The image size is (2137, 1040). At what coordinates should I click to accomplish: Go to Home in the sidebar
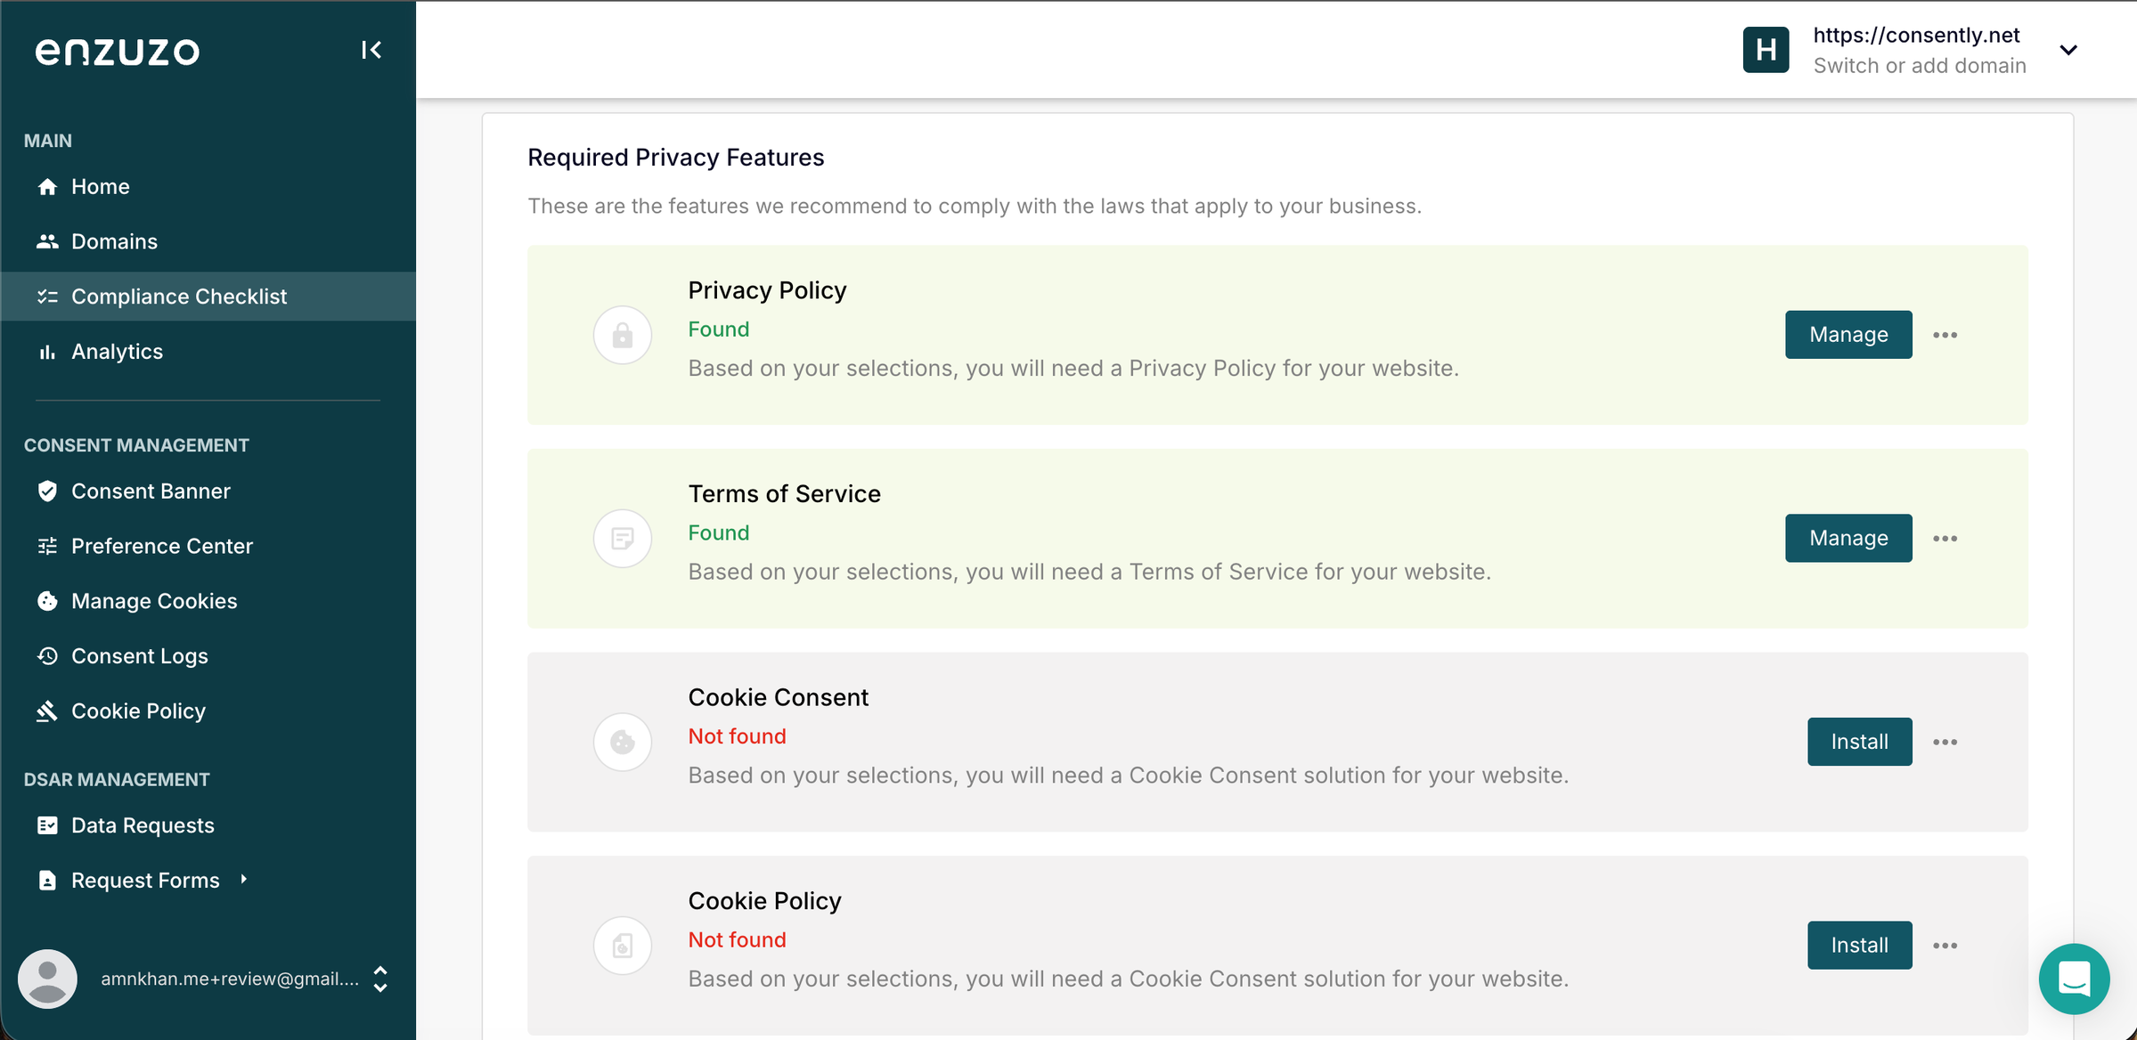[x=208, y=186]
